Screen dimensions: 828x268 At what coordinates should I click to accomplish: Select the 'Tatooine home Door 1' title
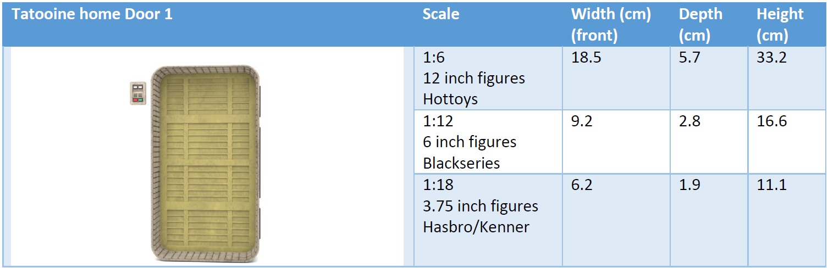click(x=92, y=14)
